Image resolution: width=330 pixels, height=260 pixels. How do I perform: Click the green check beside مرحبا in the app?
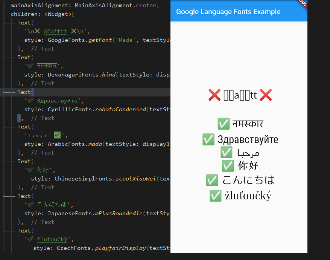tap(226, 152)
